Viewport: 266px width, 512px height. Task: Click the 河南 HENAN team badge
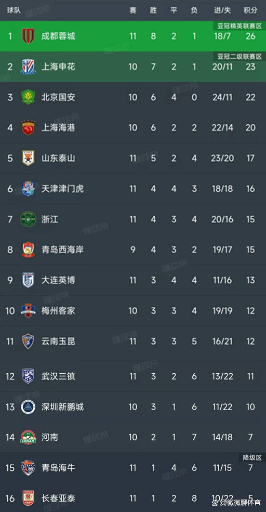[29, 437]
